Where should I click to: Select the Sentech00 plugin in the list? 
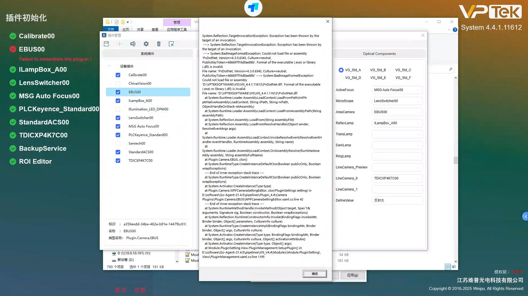click(x=137, y=144)
